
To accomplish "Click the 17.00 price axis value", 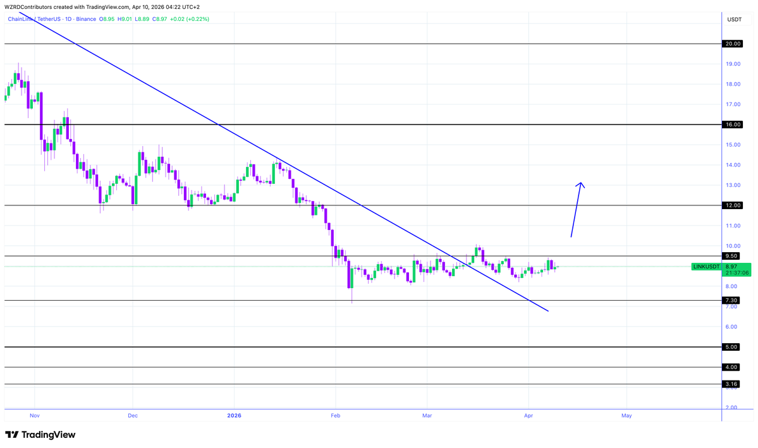I will pos(733,104).
